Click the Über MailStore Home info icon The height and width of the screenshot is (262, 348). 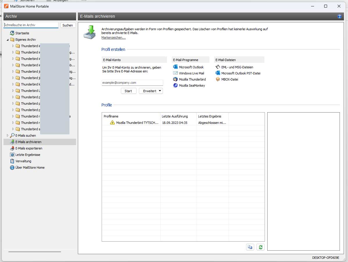coord(12,167)
